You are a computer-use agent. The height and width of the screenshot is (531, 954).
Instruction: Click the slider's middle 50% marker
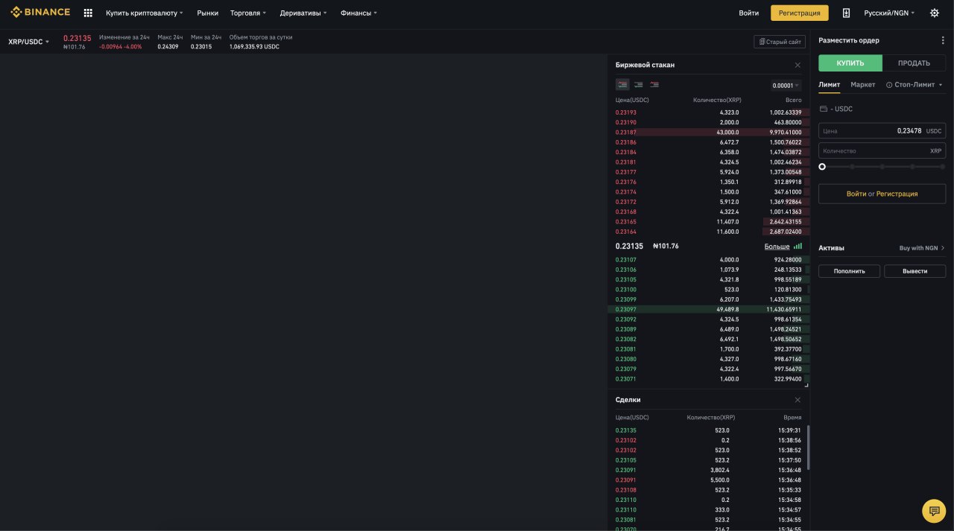(x=882, y=167)
